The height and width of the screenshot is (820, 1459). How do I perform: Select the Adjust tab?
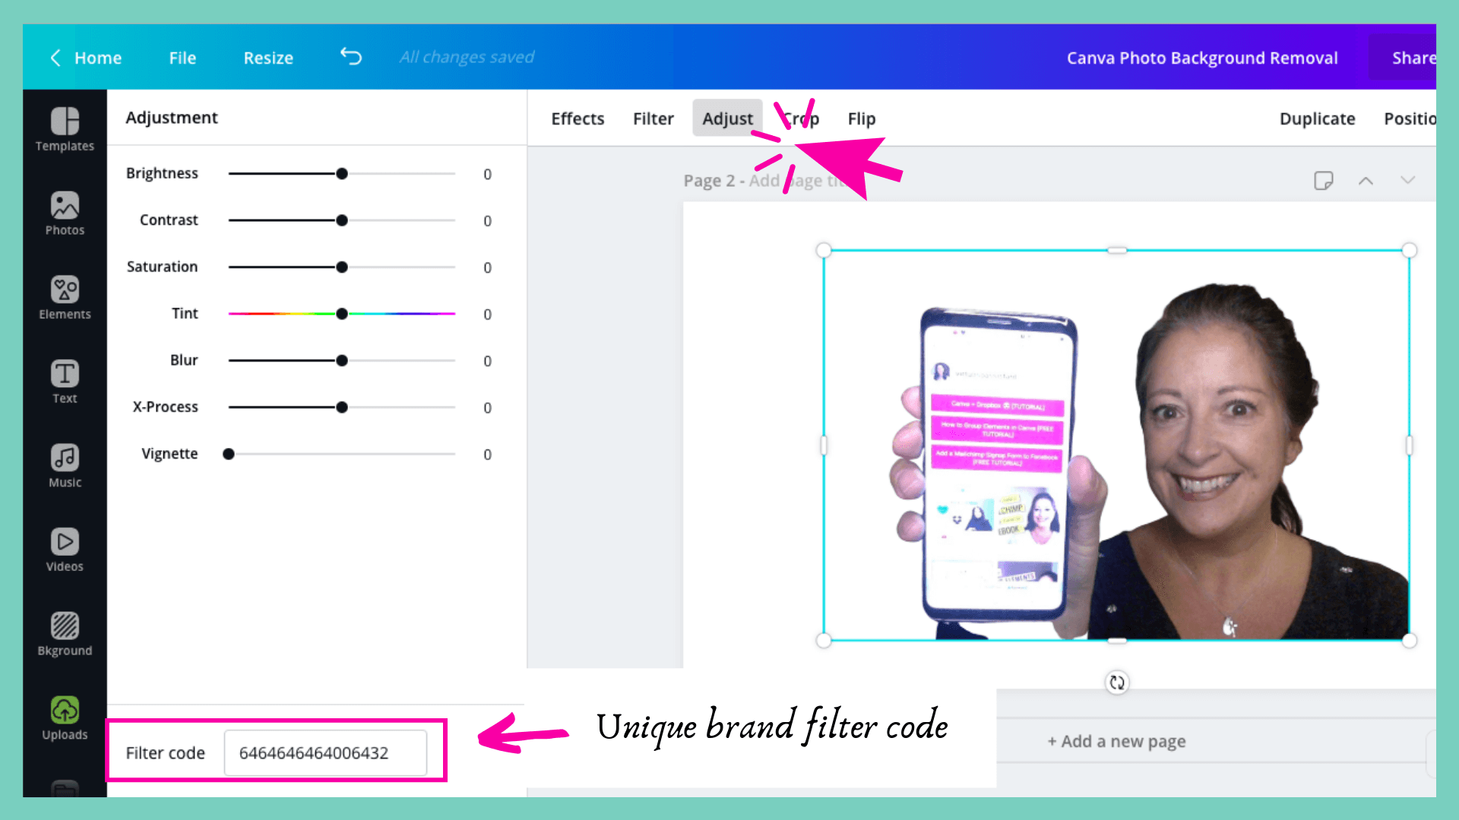click(726, 118)
